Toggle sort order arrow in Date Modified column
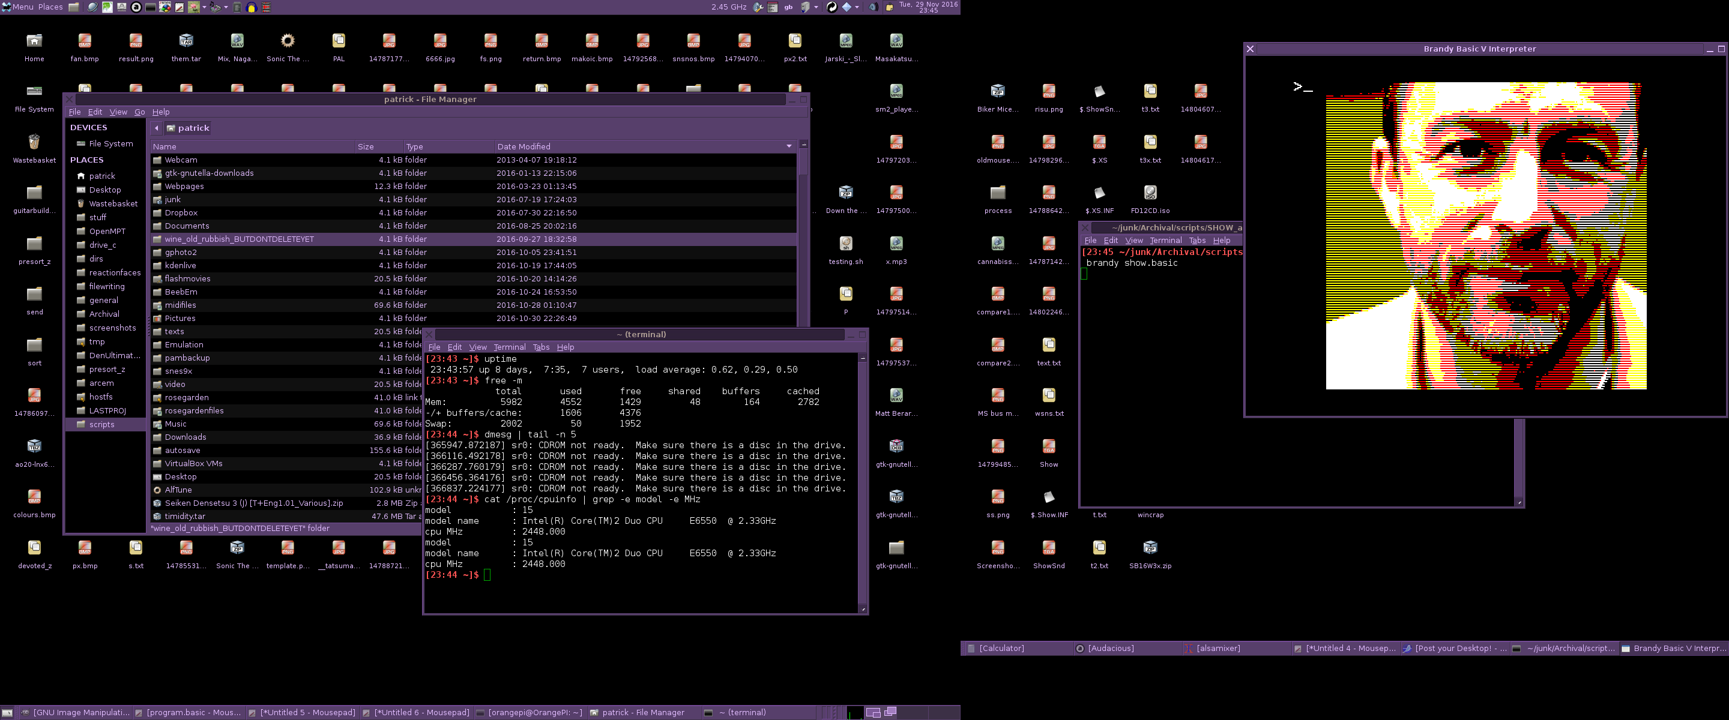The height and width of the screenshot is (720, 1729). tap(789, 146)
